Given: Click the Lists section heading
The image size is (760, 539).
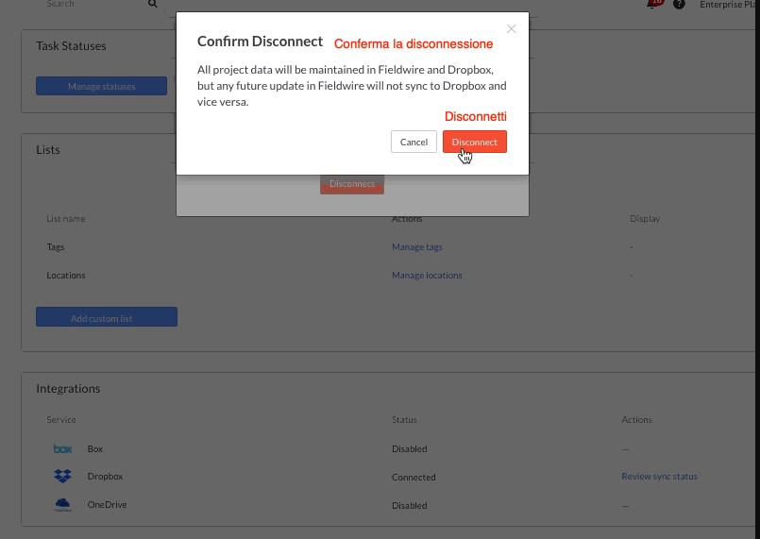Looking at the screenshot, I should pyautogui.click(x=48, y=150).
